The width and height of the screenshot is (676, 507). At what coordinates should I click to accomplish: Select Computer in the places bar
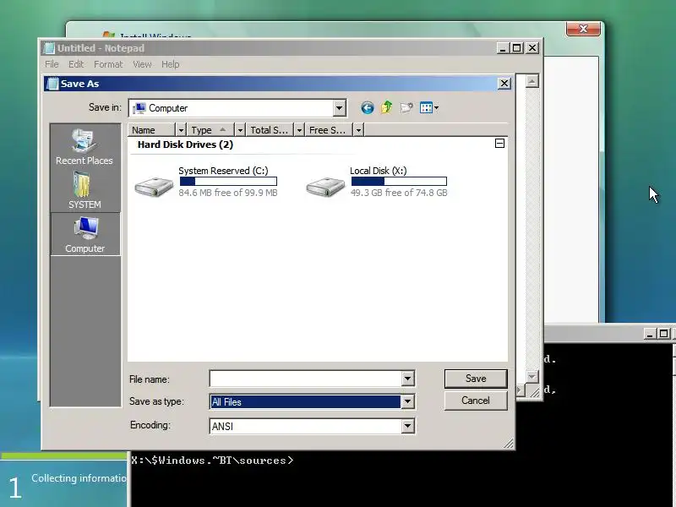pyautogui.click(x=85, y=235)
